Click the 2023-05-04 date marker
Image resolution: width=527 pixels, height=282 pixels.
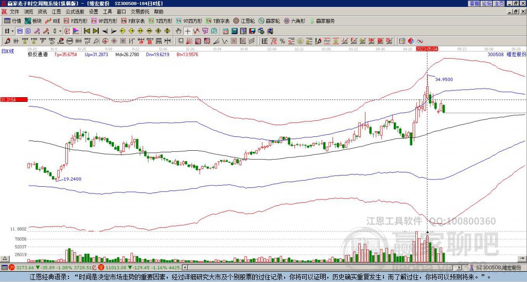pyautogui.click(x=427, y=49)
